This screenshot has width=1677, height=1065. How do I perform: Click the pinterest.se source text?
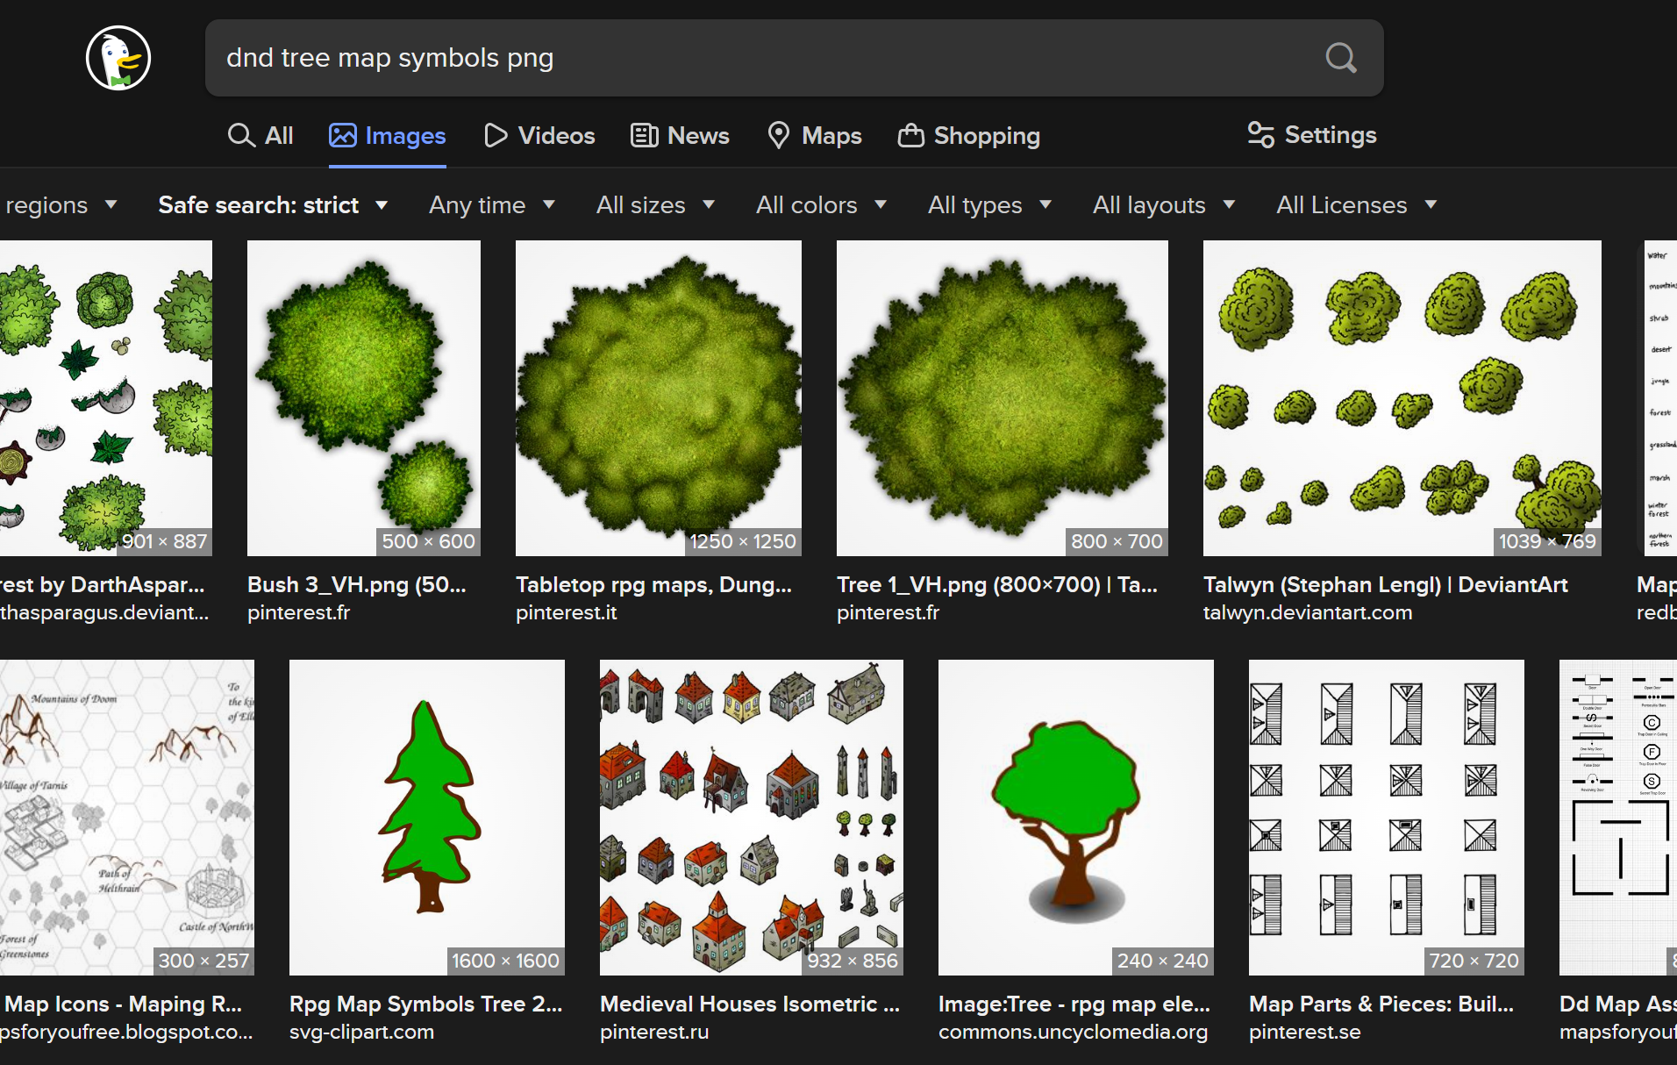1305,1032
